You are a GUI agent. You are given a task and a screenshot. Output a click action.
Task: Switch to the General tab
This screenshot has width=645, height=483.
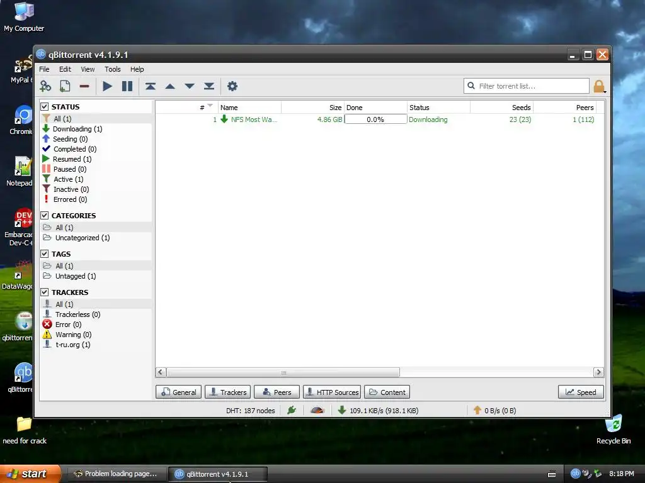178,392
